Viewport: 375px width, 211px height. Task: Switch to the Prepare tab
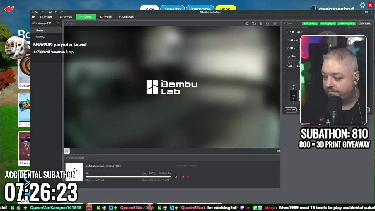pyautogui.click(x=46, y=17)
